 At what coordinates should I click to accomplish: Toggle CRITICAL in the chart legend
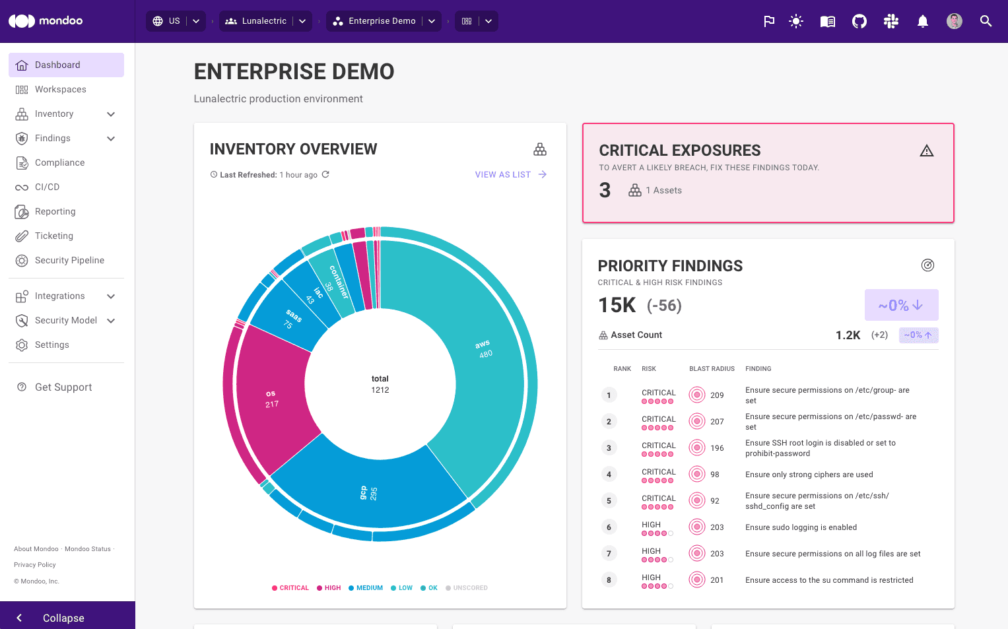(290, 587)
